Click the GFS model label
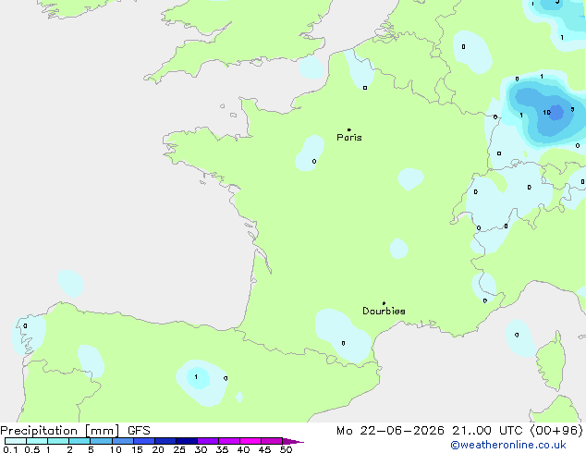 point(139,431)
